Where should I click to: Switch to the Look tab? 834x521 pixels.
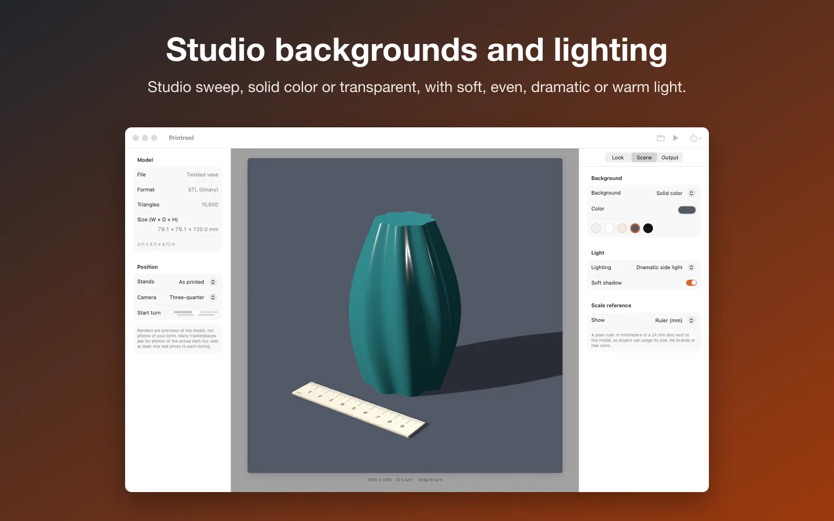617,157
